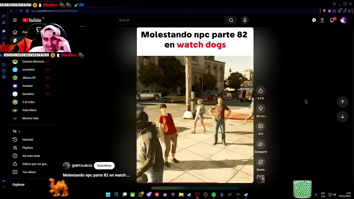Open the YouTube hamburger guide menu
This screenshot has width=354, height=199.
15,20
